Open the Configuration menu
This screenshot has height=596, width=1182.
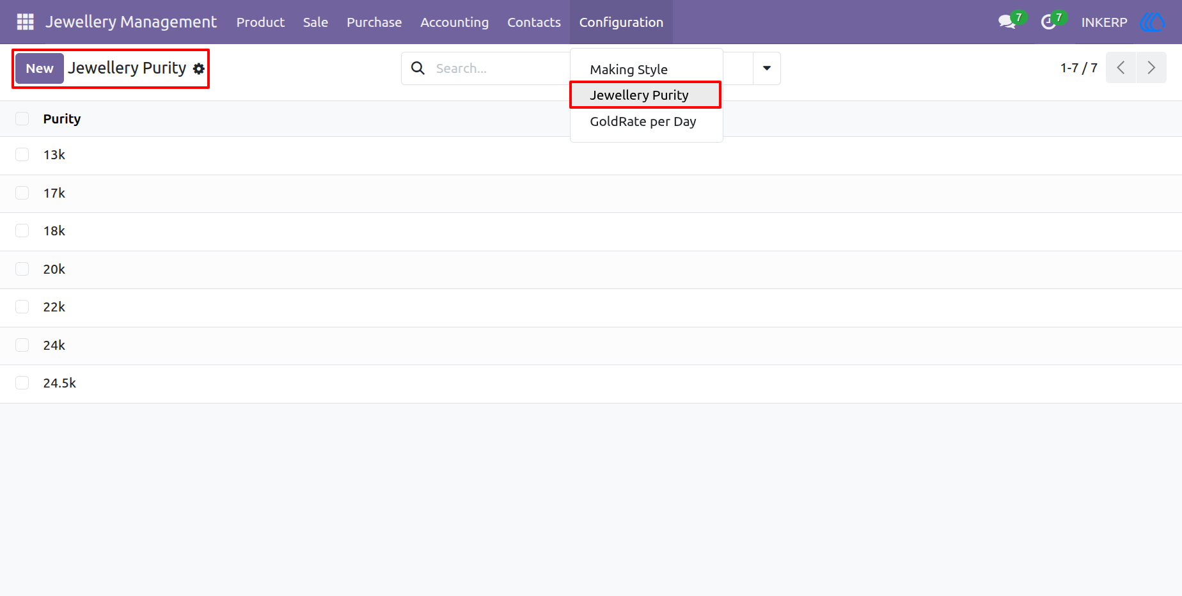pos(621,22)
